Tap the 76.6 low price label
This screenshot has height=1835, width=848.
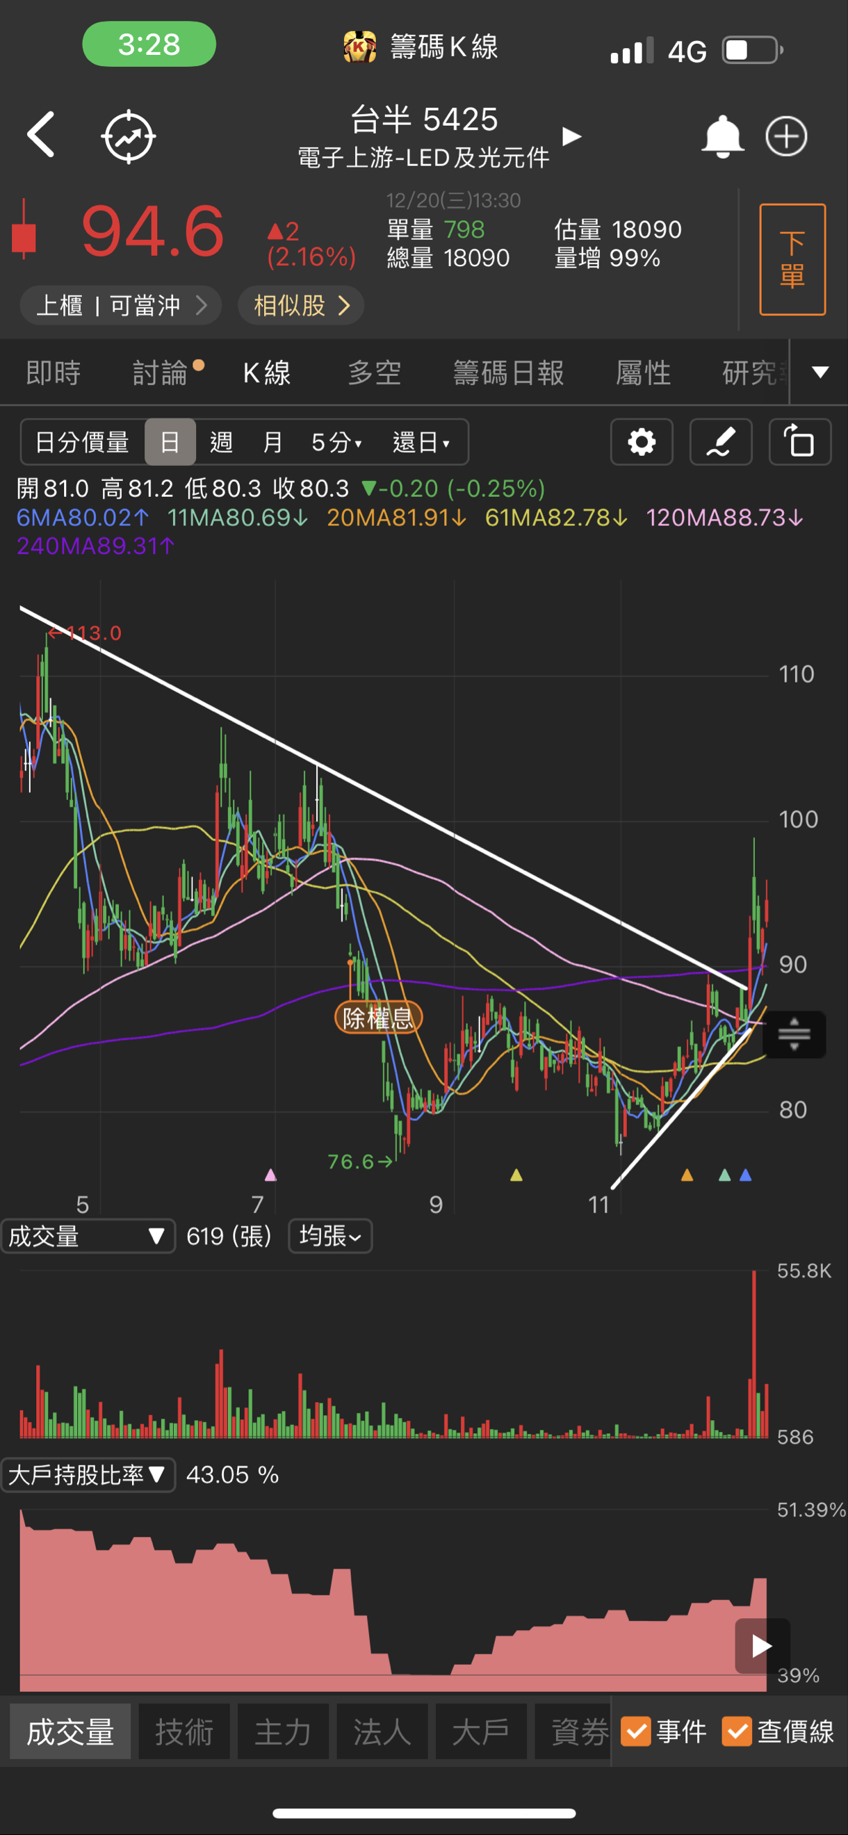(x=360, y=1162)
